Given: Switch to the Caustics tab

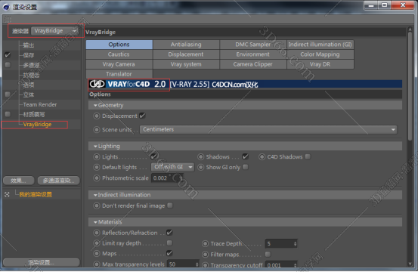Looking at the screenshot, I should [x=119, y=54].
